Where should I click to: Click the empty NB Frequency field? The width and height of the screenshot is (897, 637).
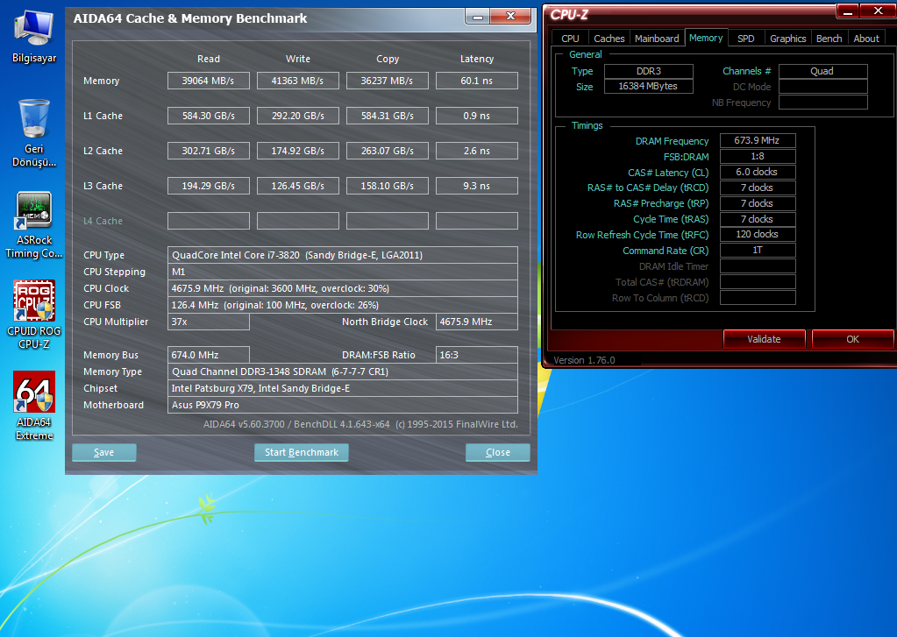pyautogui.click(x=822, y=103)
